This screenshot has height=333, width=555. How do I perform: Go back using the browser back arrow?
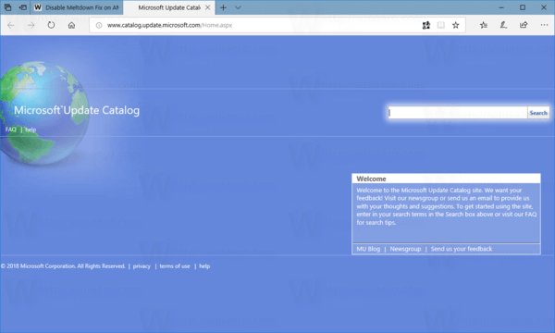point(11,25)
